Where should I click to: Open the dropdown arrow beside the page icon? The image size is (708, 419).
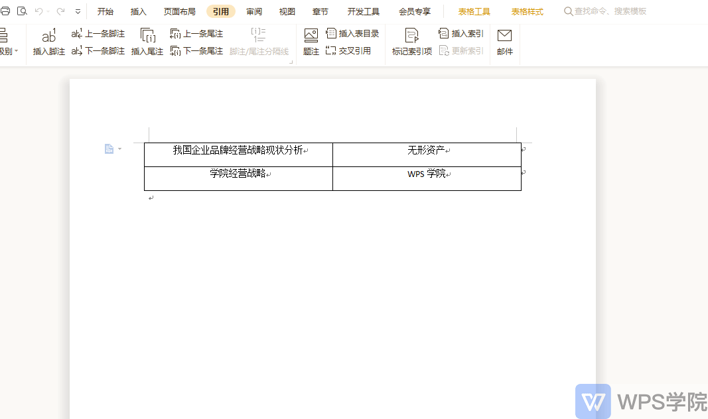point(119,149)
